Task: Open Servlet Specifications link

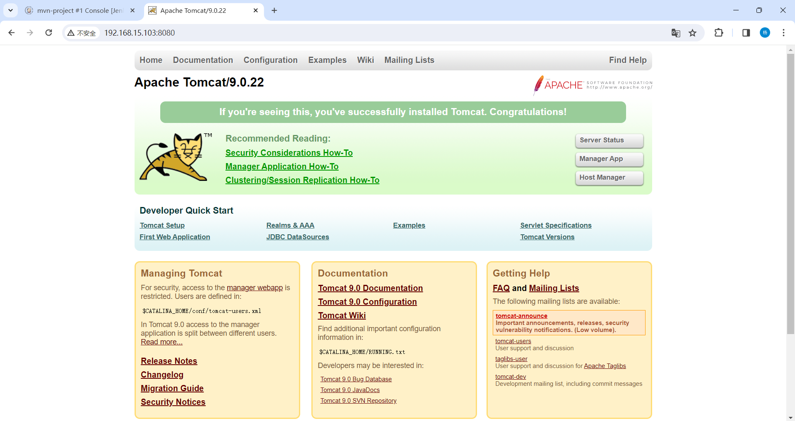Action: 556,225
